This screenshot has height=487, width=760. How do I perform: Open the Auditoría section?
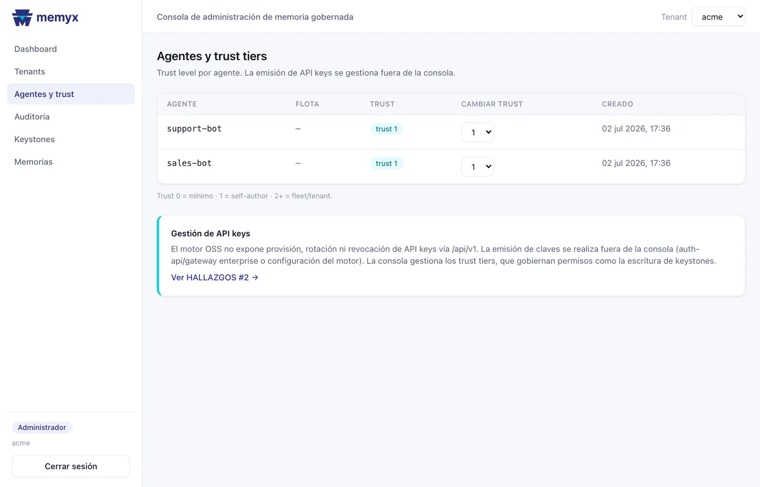click(x=71, y=117)
